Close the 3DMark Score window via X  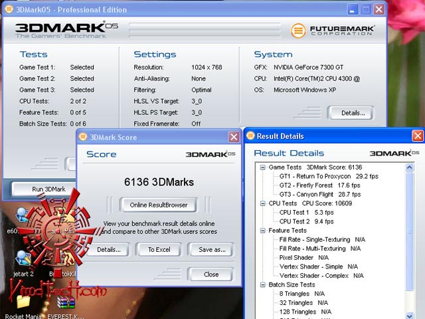point(234,137)
